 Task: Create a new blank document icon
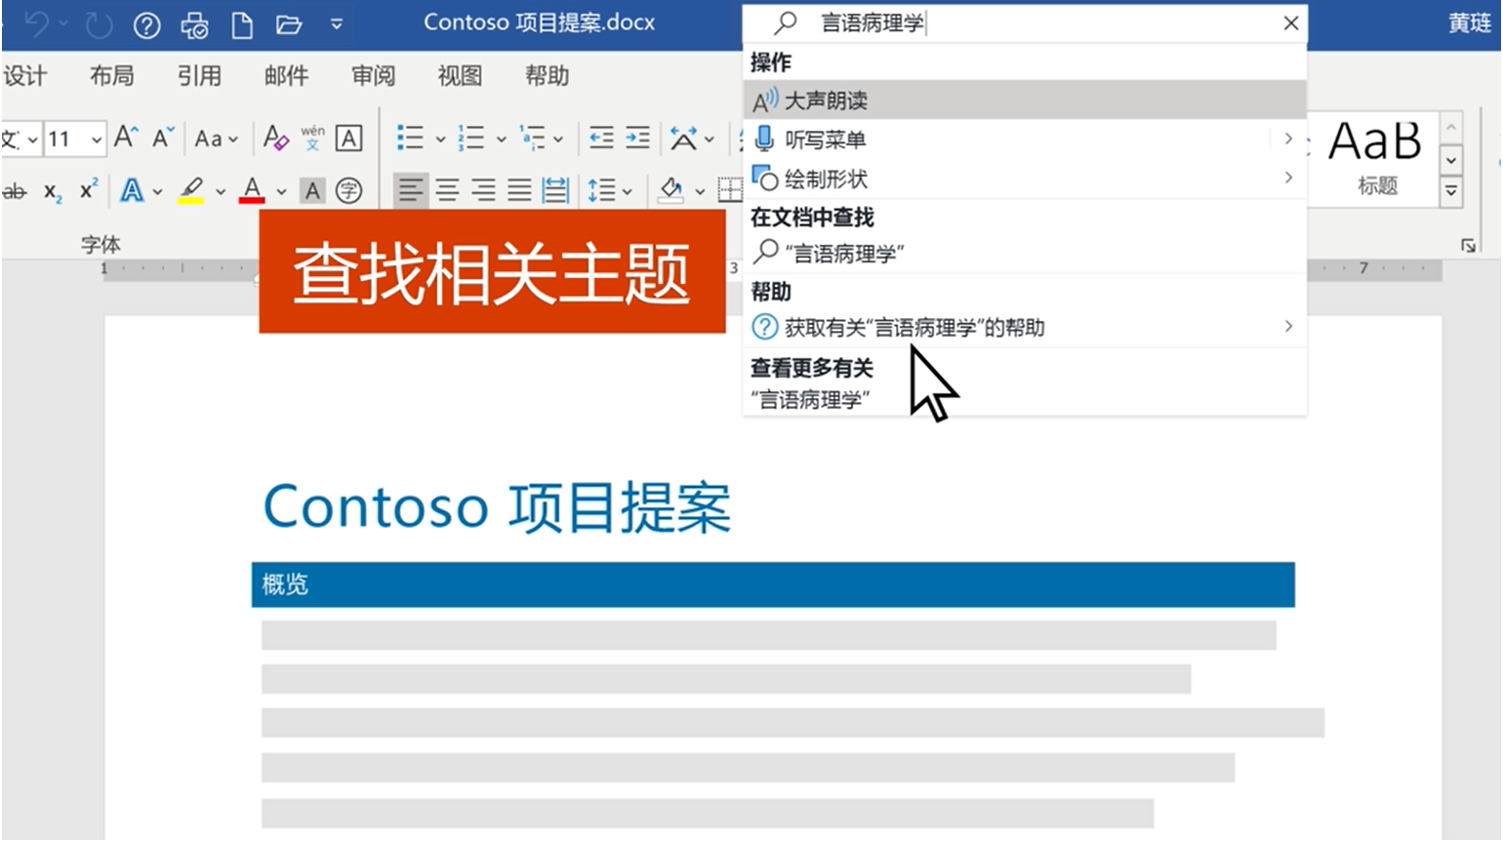242,24
